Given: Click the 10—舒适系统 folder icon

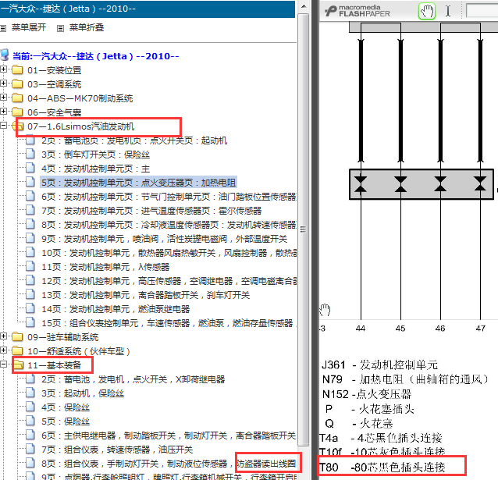Looking at the screenshot, I should tap(17, 350).
